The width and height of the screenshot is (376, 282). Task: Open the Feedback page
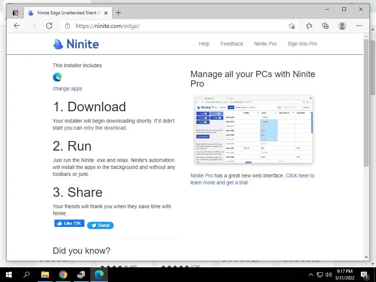232,44
